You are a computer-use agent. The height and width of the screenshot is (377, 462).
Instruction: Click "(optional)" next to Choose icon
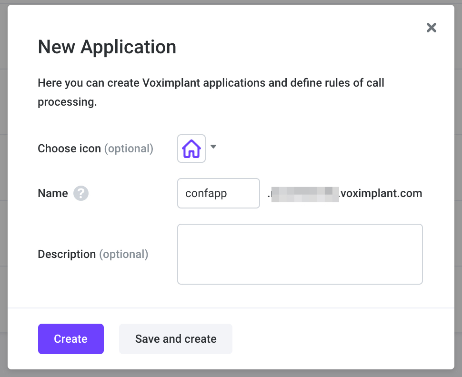coord(129,149)
